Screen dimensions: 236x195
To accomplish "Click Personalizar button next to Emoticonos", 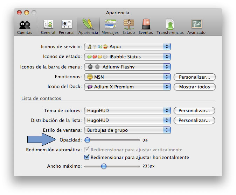I will 194,77.
